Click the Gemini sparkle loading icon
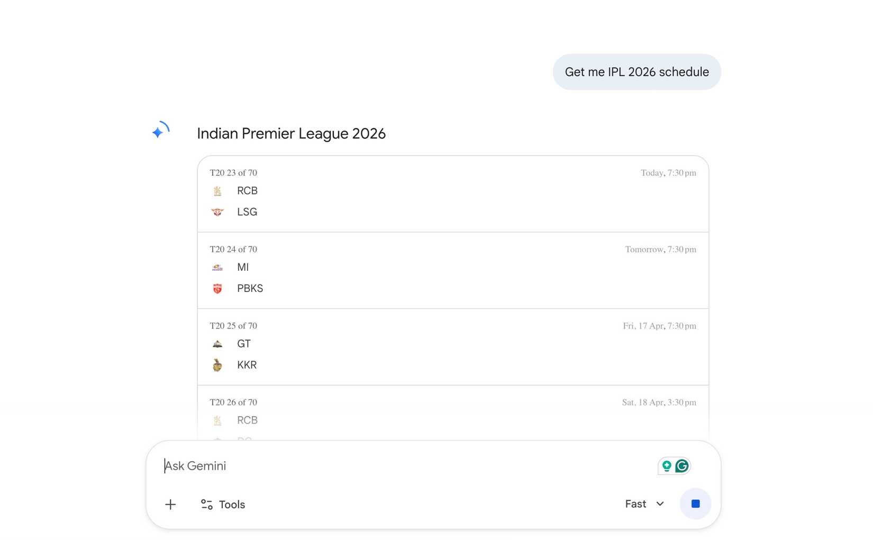 159,131
